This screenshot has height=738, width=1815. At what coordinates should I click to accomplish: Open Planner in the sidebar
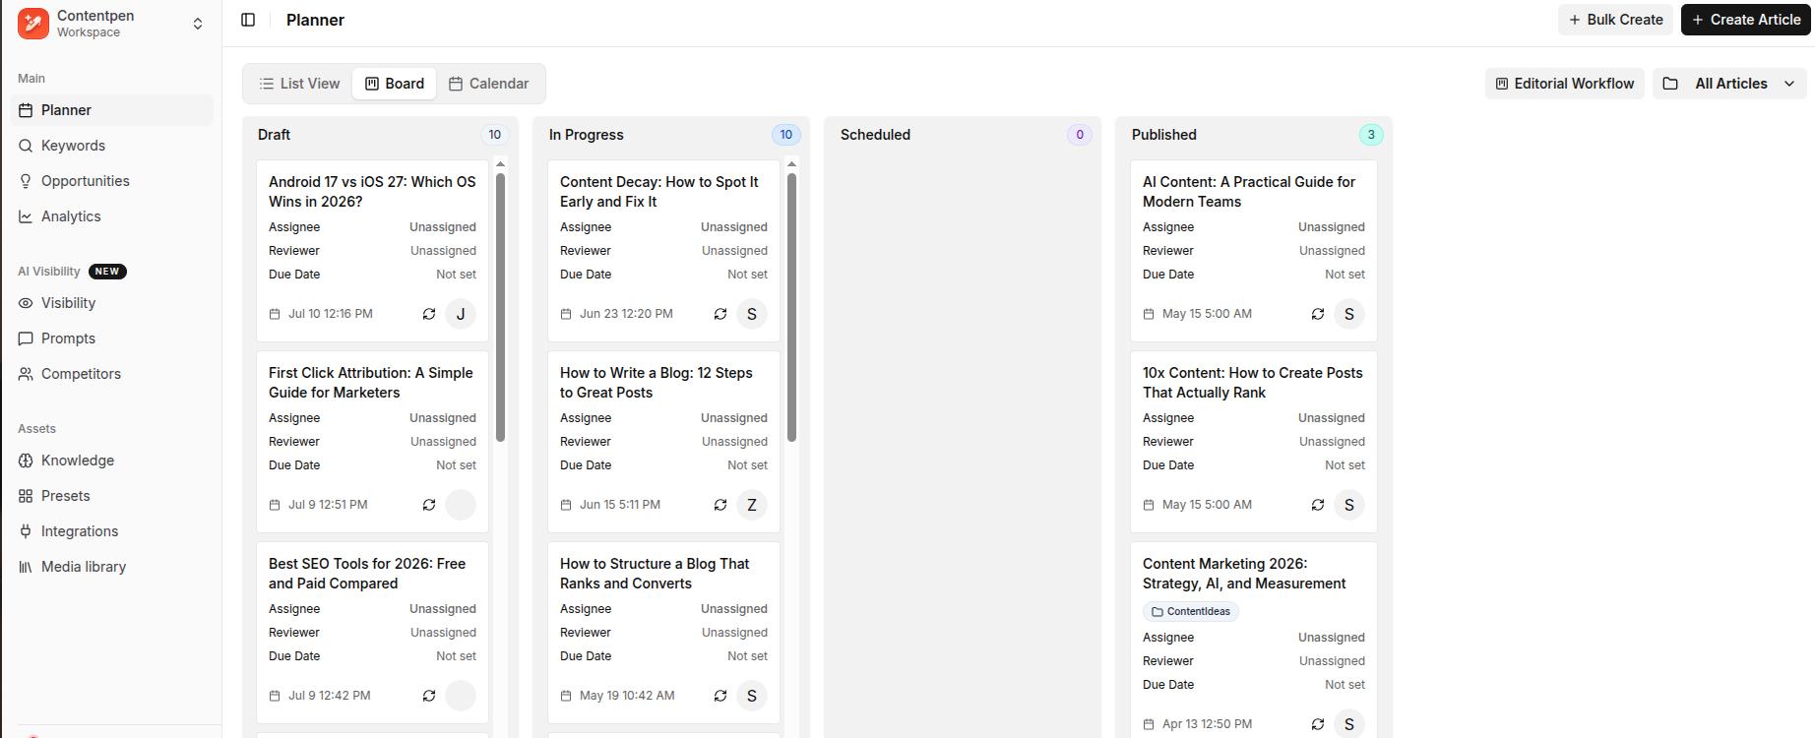click(111, 110)
